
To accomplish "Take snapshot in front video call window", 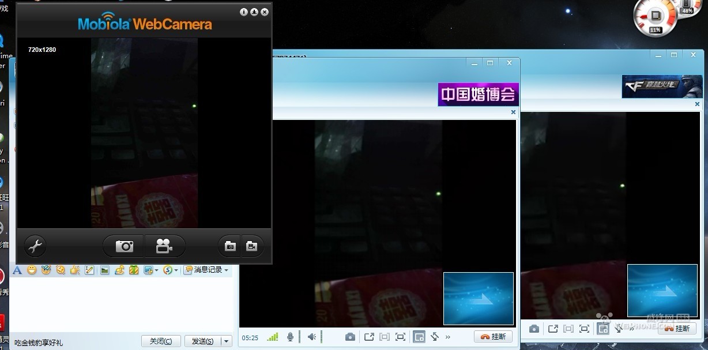I will point(350,337).
